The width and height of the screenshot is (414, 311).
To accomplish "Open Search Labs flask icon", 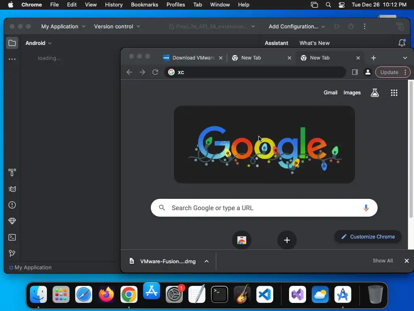I will (375, 93).
